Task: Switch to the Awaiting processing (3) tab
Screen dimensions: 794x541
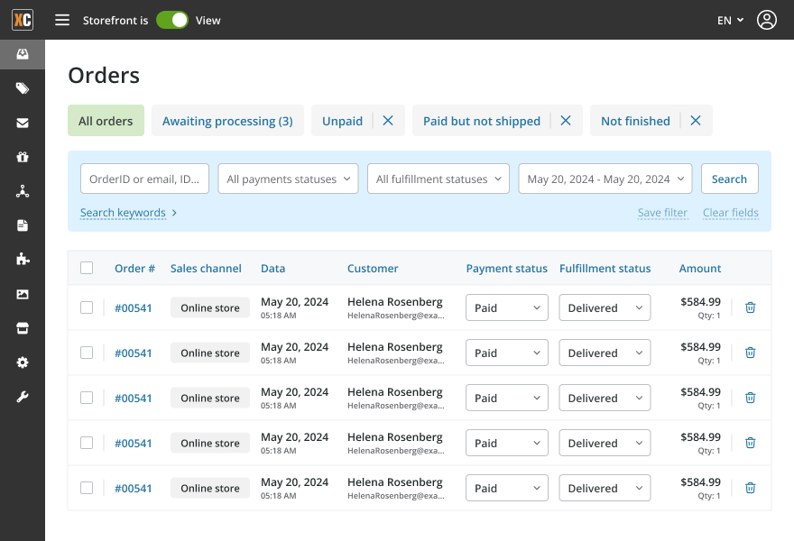Action: coord(227,121)
